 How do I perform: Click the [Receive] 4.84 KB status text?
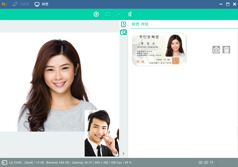58,163
